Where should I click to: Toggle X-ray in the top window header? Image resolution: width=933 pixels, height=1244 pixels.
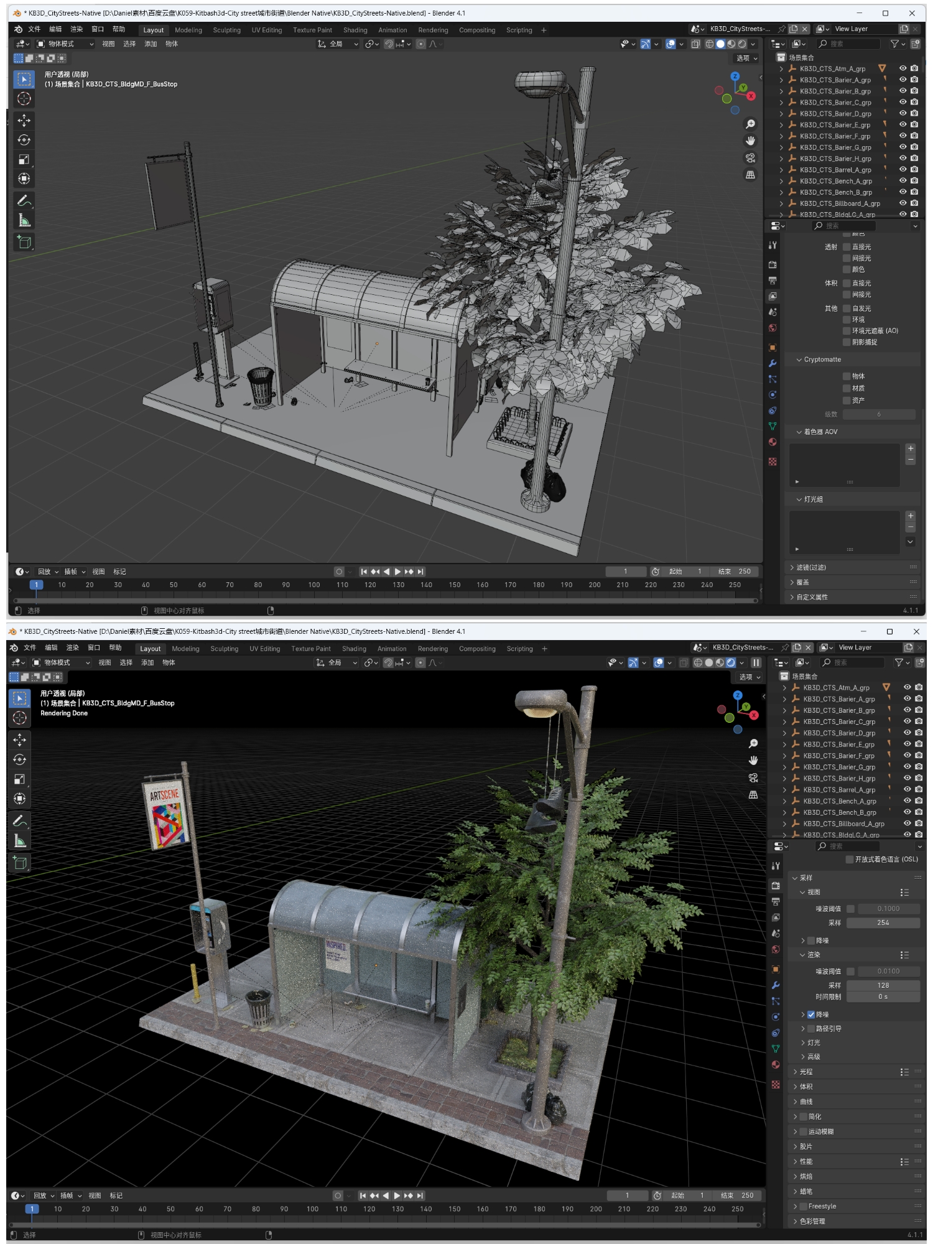[695, 44]
